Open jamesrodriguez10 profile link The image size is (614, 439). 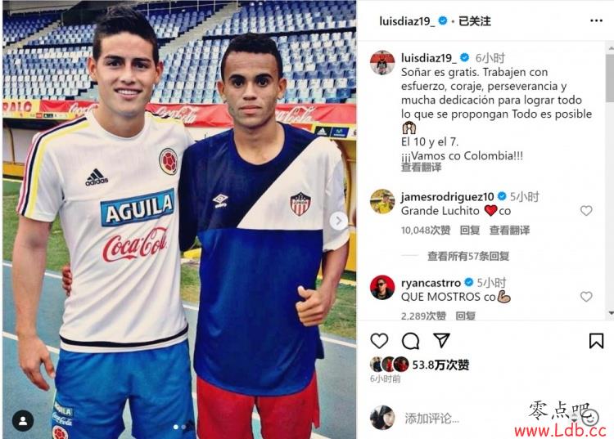coord(447,197)
